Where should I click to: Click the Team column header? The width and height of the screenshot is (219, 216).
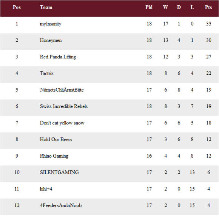(x=46, y=7)
